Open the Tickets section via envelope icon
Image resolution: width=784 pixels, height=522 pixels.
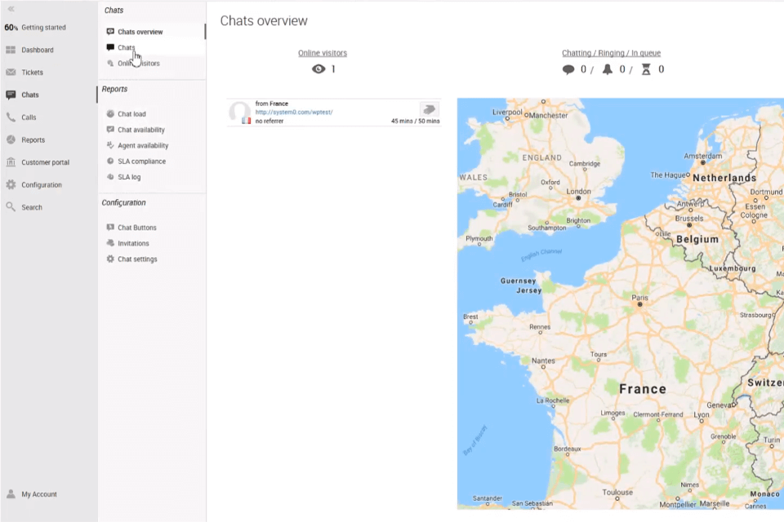click(x=11, y=72)
